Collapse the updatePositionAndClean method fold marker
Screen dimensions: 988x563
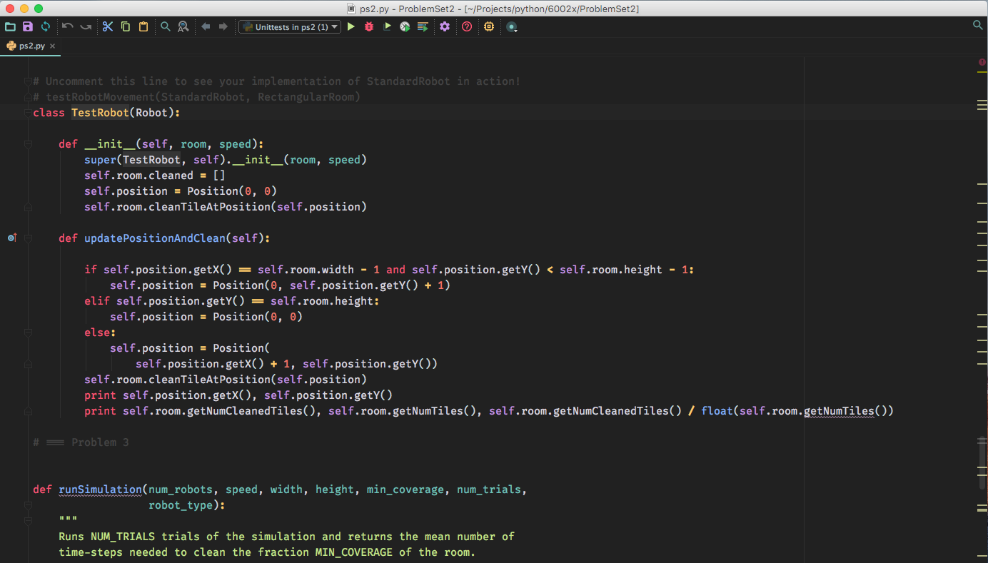28,238
